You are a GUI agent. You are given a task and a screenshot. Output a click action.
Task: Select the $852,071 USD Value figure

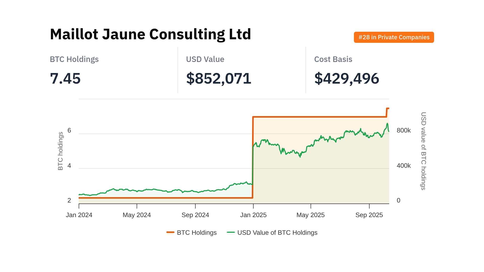click(x=219, y=78)
